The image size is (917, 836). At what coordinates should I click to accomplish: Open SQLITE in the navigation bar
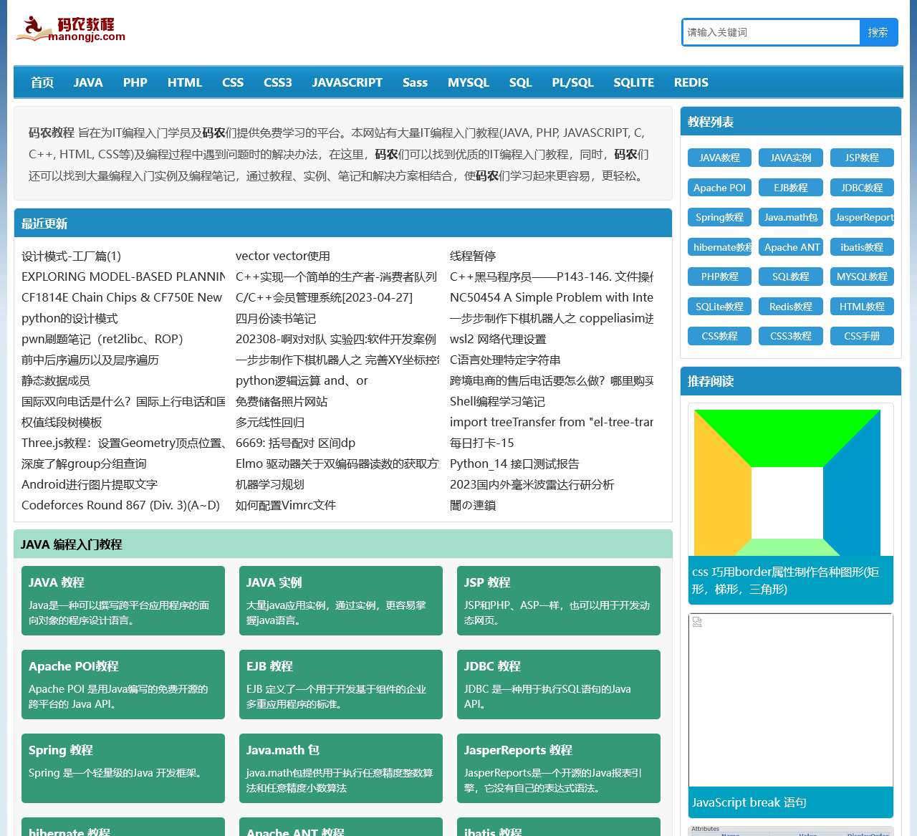[x=634, y=82]
